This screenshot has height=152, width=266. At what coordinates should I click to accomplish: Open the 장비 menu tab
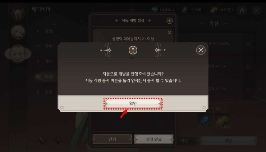point(49,46)
